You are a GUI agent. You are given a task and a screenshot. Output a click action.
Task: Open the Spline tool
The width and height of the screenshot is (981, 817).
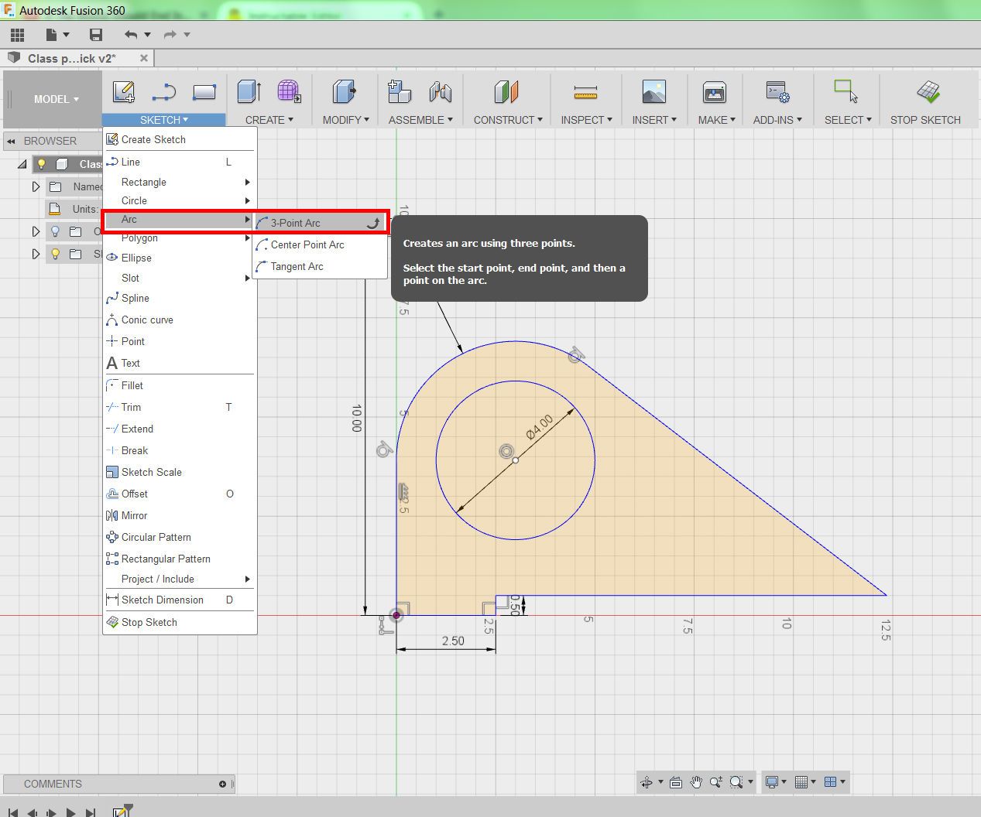(x=135, y=298)
